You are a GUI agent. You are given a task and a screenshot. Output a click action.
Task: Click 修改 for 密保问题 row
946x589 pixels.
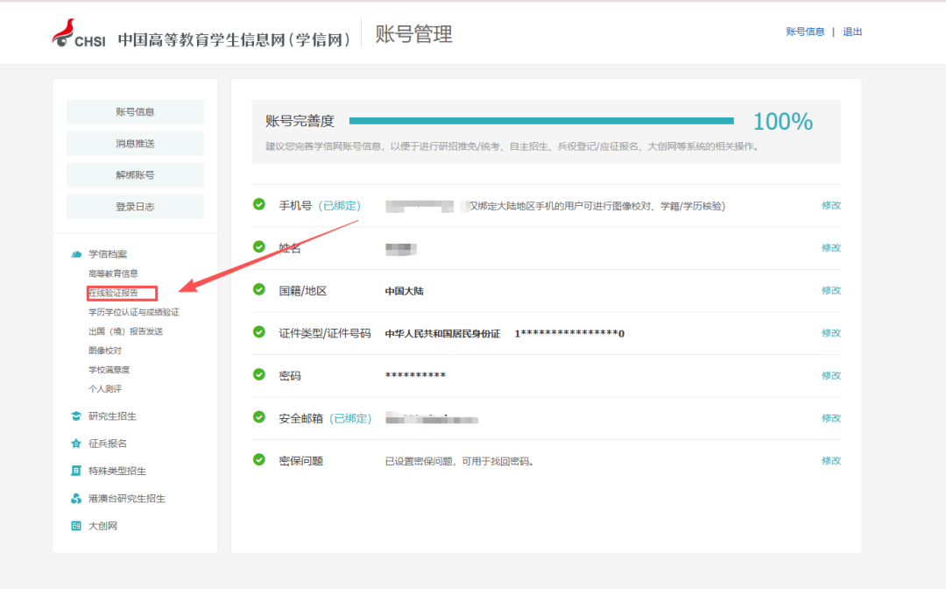point(830,460)
